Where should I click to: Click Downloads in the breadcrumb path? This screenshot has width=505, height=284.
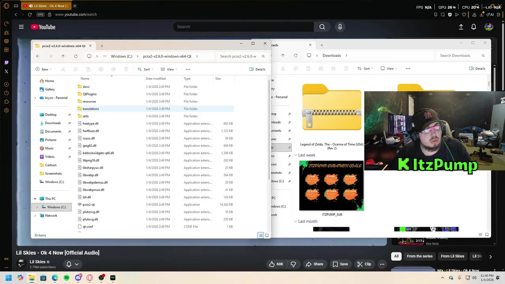pyautogui.click(x=332, y=56)
